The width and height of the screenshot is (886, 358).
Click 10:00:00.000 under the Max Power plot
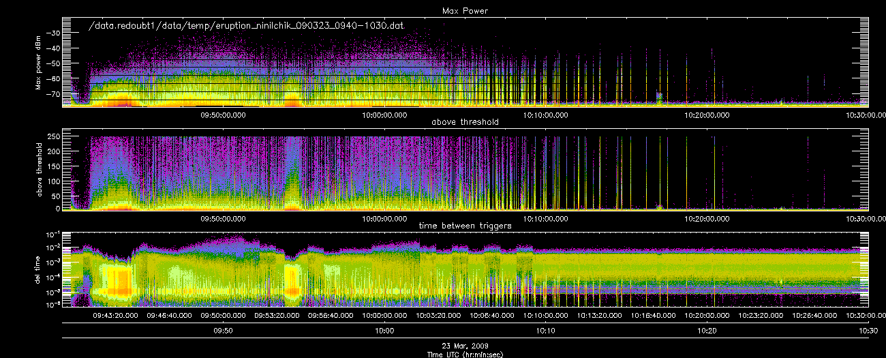pyautogui.click(x=384, y=116)
